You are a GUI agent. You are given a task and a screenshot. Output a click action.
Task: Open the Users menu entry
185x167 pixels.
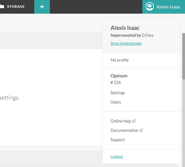116,102
